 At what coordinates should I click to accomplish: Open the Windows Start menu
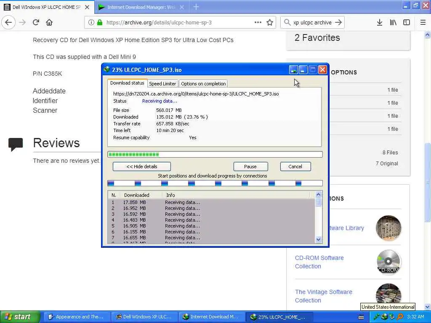click(20, 317)
